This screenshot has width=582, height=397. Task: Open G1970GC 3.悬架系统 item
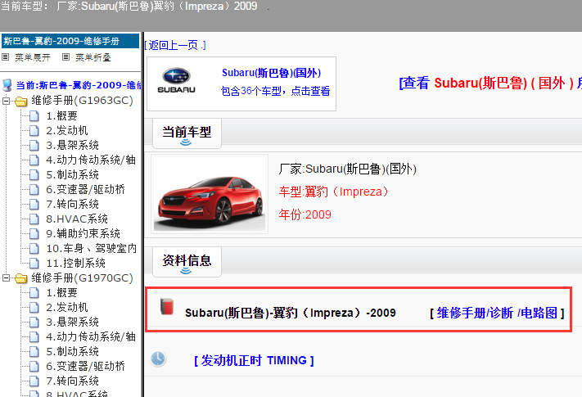click(72, 322)
